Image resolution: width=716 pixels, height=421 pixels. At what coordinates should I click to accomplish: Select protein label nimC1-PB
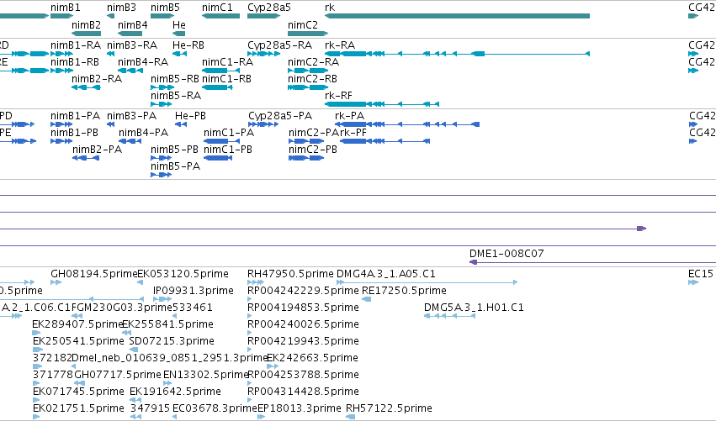[228, 150]
